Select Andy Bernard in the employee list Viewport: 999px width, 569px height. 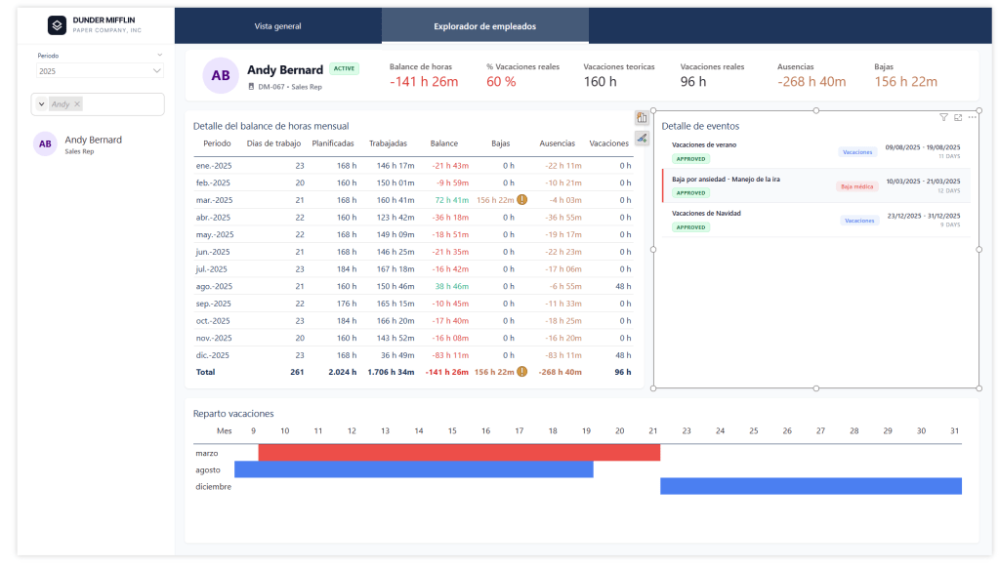click(93, 143)
